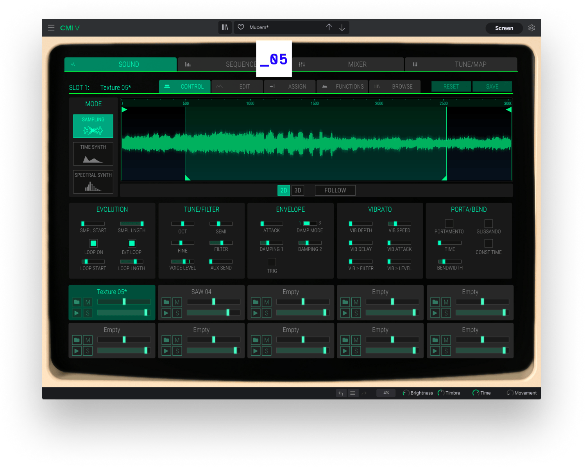Select Spectral Synth mode
This screenshot has height=467, width=585.
93,182
